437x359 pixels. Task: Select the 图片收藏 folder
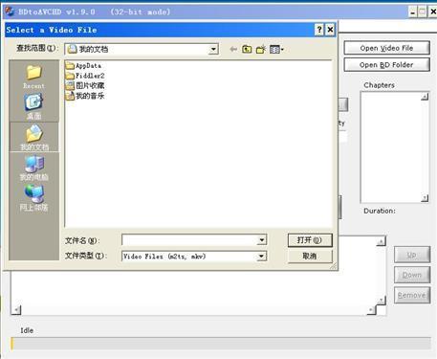(85, 85)
